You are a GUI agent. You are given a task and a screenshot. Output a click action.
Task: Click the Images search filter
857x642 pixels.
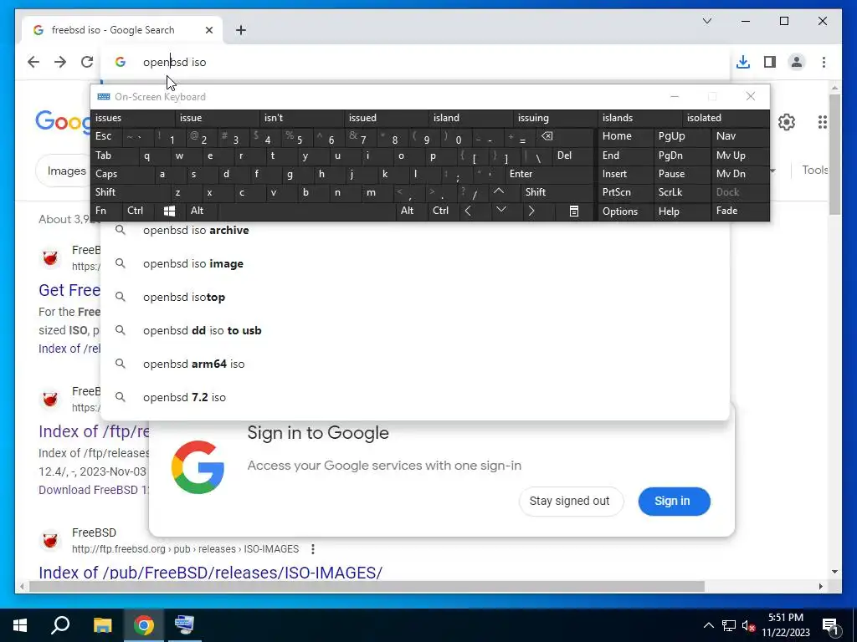(65, 171)
